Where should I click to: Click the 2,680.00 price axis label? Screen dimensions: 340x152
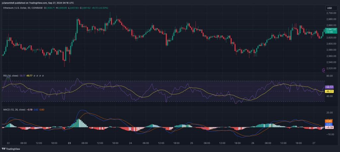pyautogui.click(x=331, y=19)
